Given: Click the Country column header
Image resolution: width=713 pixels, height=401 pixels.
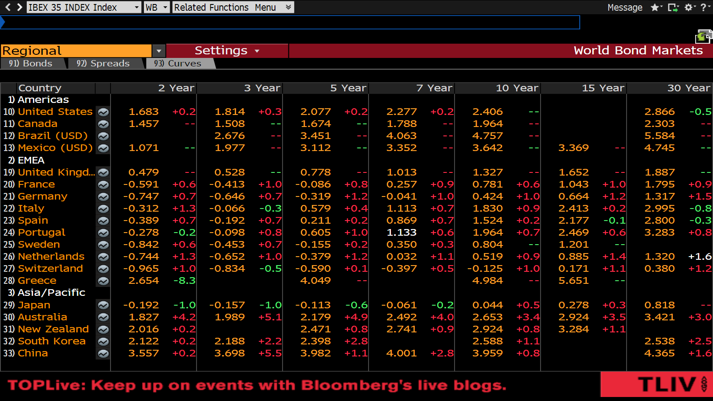Looking at the screenshot, I should click(x=56, y=88).
